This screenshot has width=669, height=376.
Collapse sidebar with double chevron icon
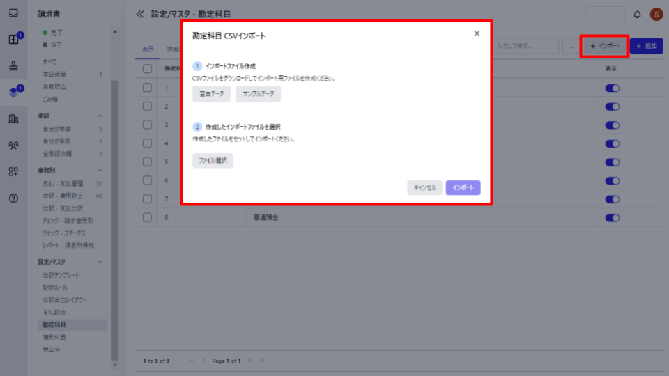click(140, 14)
